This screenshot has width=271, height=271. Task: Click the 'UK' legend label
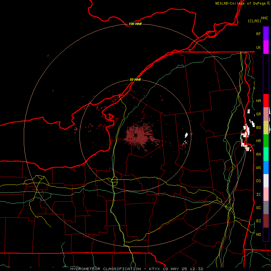(258, 47)
